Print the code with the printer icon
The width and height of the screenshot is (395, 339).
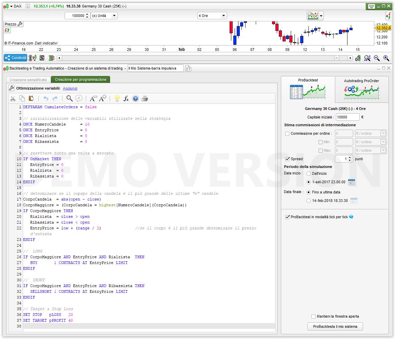(145, 98)
